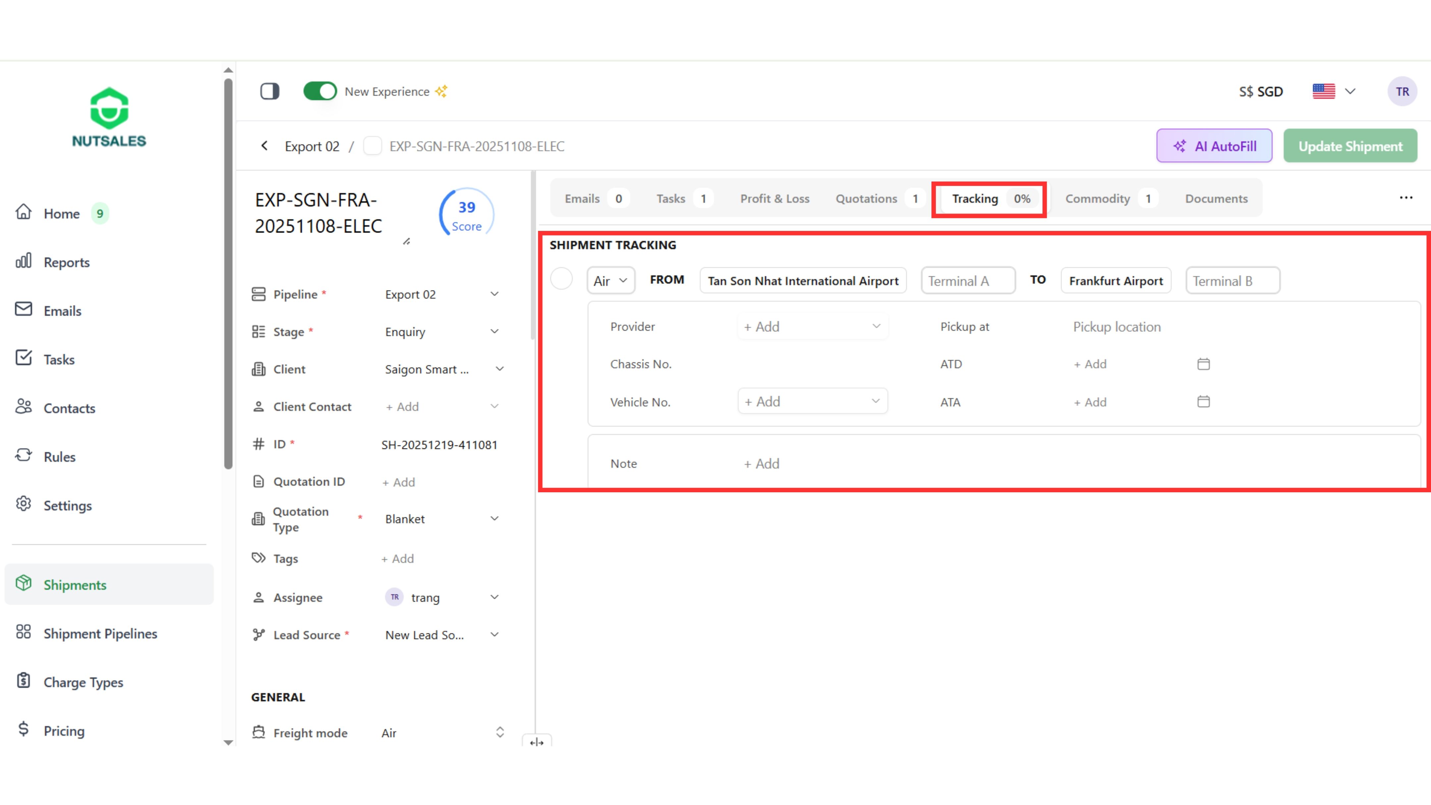Click the back arrow beside Export 02
The height and width of the screenshot is (805, 1431).
coord(264,145)
